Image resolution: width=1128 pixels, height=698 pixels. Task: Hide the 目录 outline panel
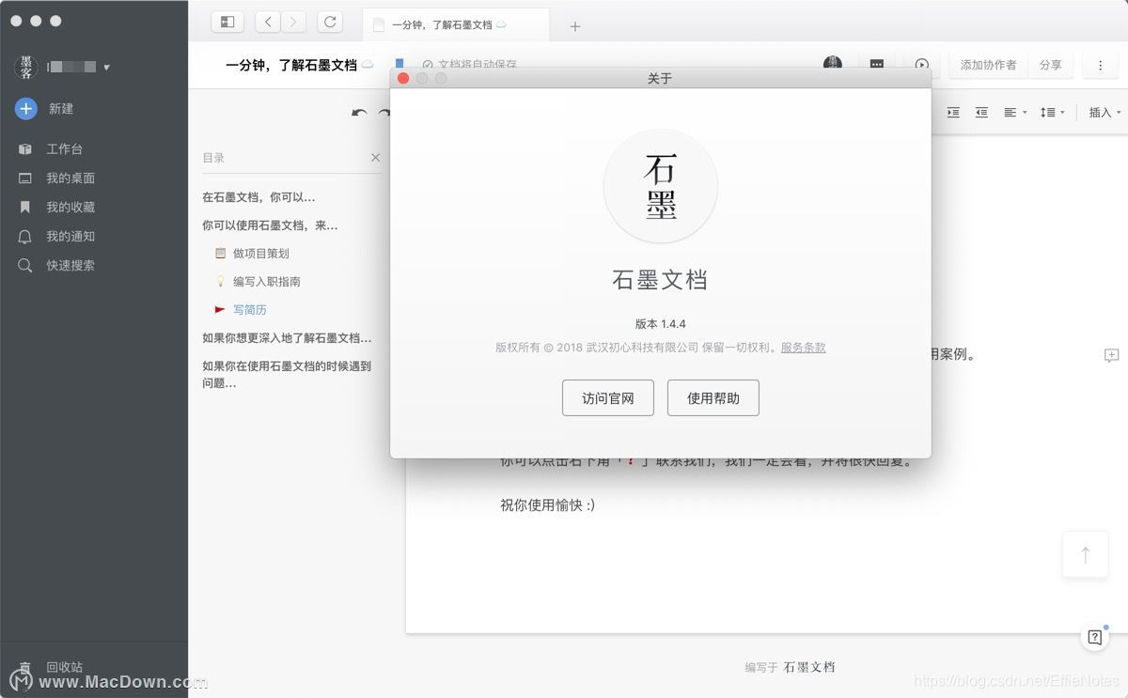(375, 158)
